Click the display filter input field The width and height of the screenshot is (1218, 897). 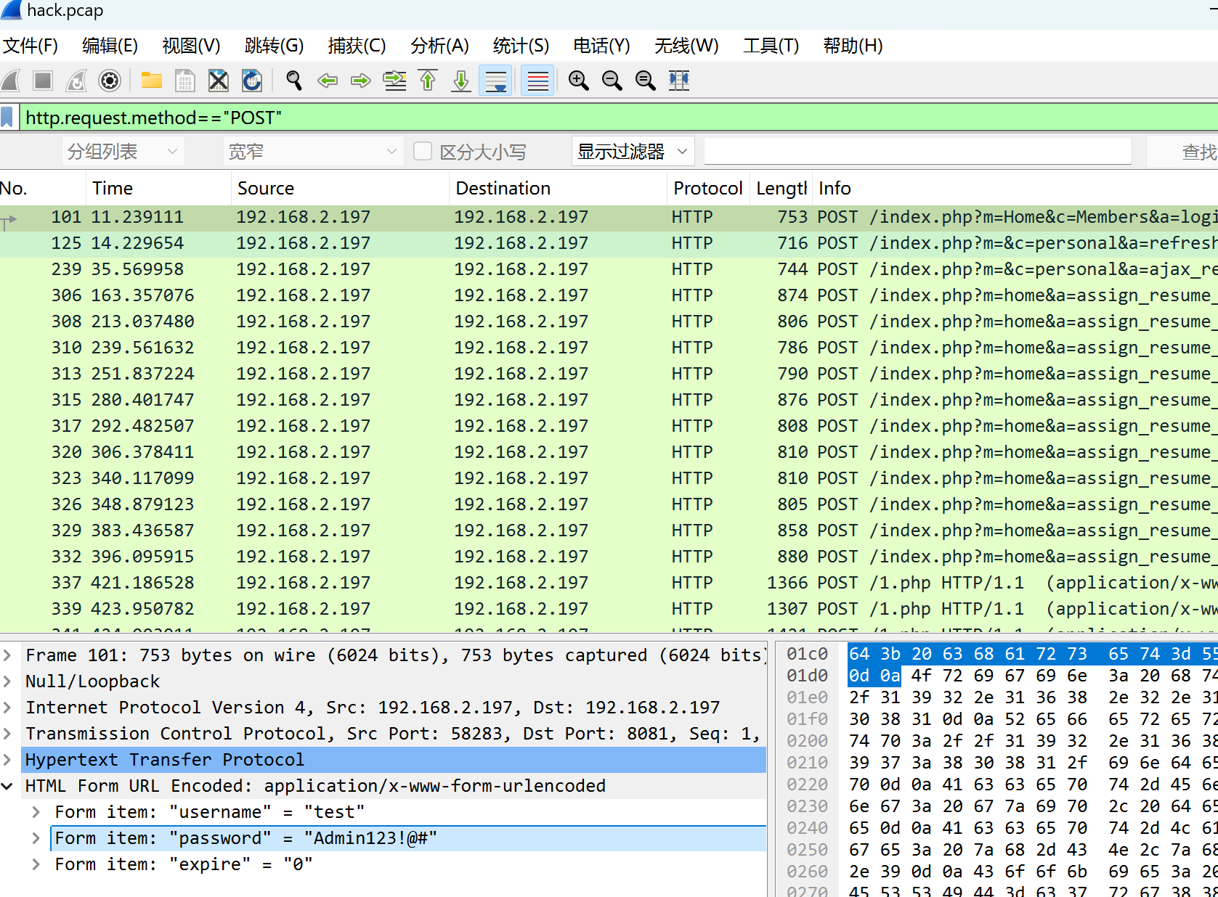coord(581,118)
